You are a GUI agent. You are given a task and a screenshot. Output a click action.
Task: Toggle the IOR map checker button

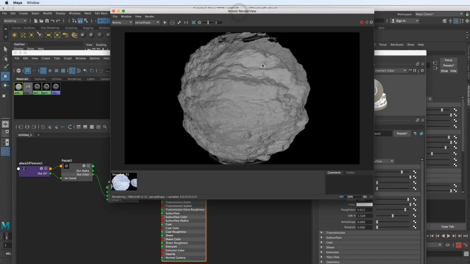click(x=415, y=216)
